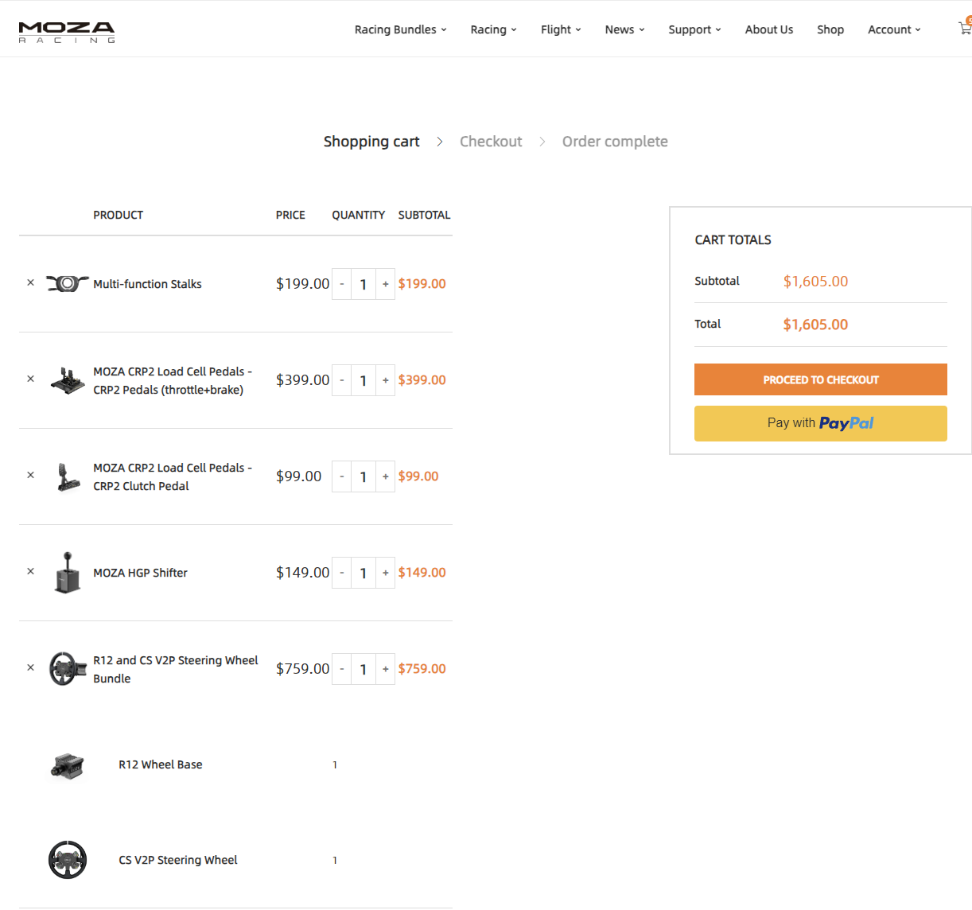
Task: Select CS V2P Steering Wheel item text
Action: coord(178,860)
